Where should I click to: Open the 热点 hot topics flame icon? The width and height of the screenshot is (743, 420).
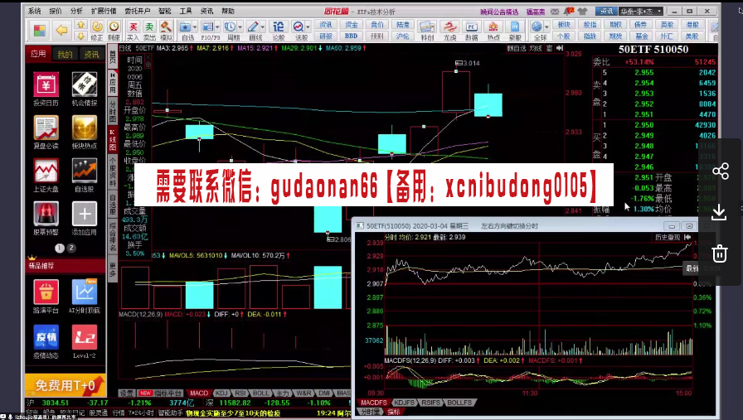pyautogui.click(x=493, y=31)
